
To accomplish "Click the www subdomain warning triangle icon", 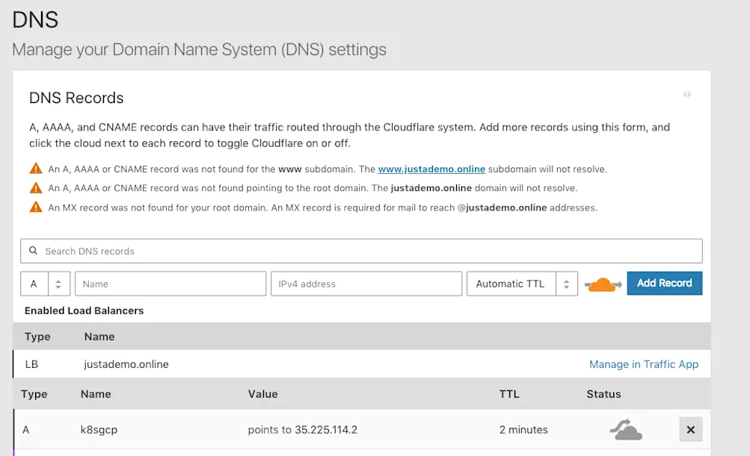I will pyautogui.click(x=36, y=169).
